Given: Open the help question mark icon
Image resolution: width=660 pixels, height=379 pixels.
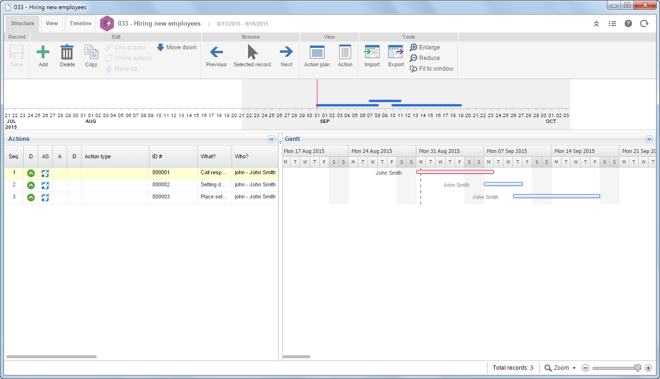Looking at the screenshot, I should [628, 23].
